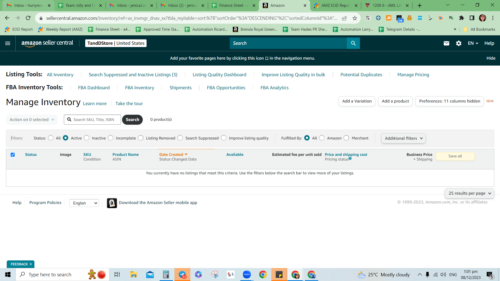Select the Incomplete status filter
This screenshot has width=500, height=281.
tap(111, 138)
